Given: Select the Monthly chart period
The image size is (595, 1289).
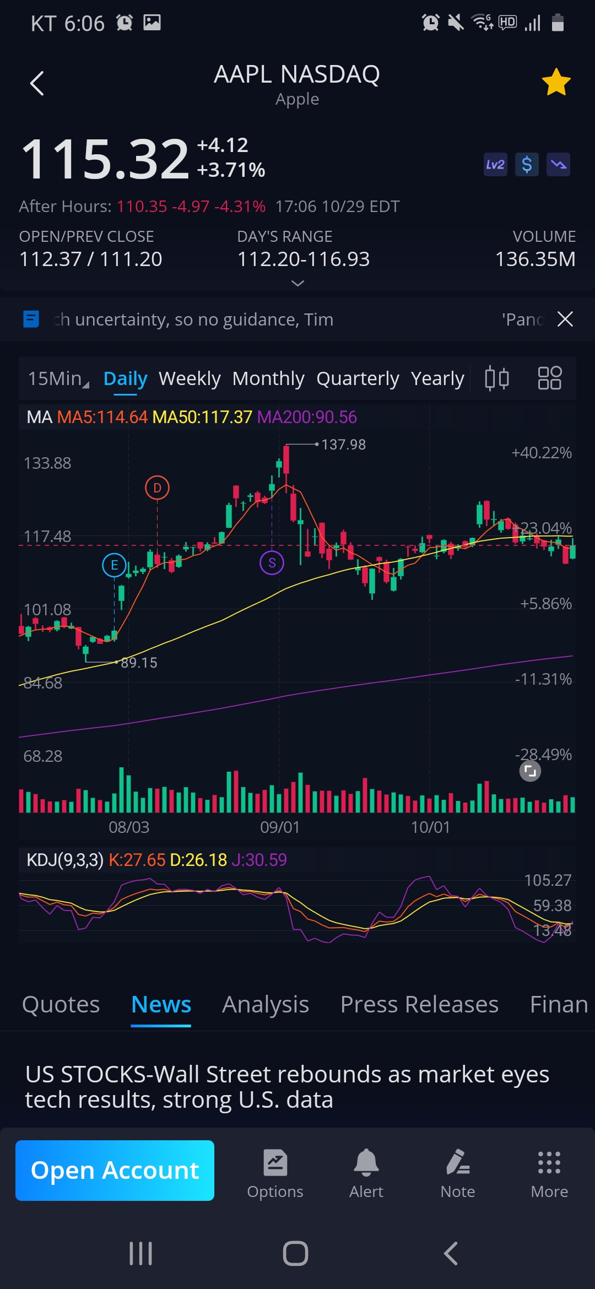Looking at the screenshot, I should point(268,378).
